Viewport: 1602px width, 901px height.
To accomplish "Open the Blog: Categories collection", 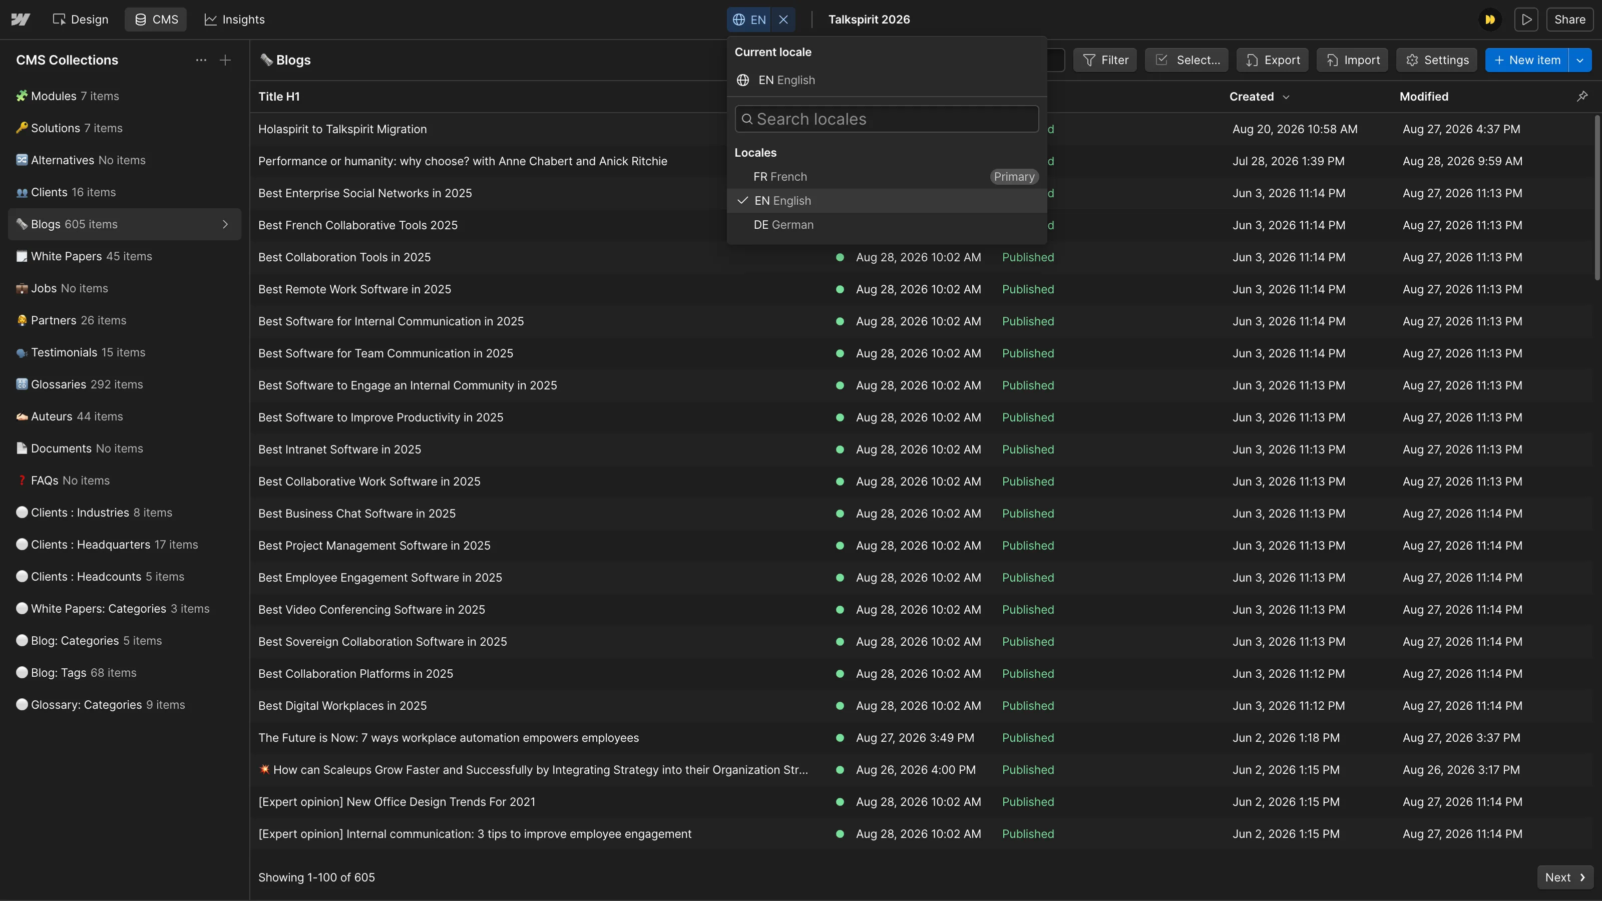I will click(x=124, y=641).
